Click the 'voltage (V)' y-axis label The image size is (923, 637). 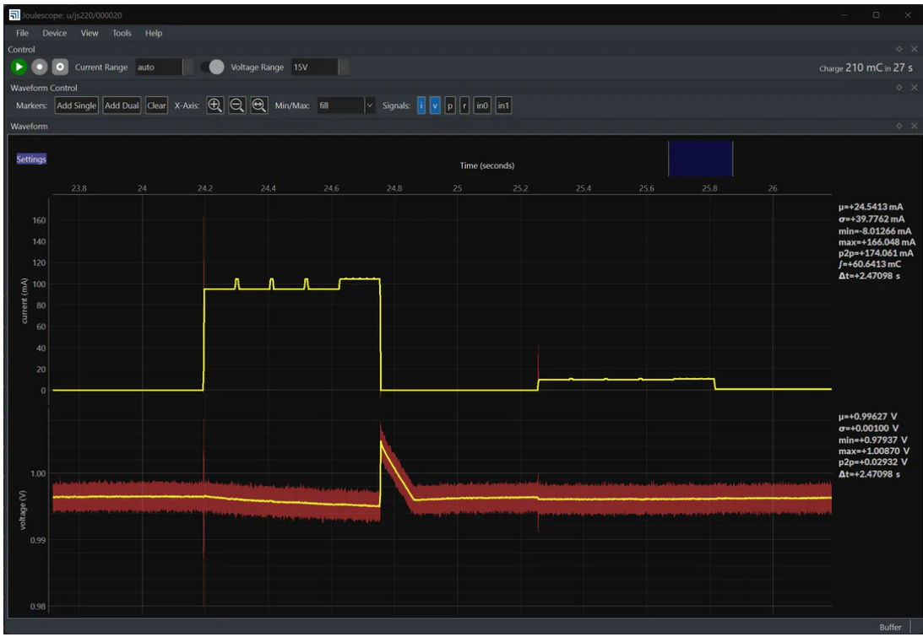23,510
